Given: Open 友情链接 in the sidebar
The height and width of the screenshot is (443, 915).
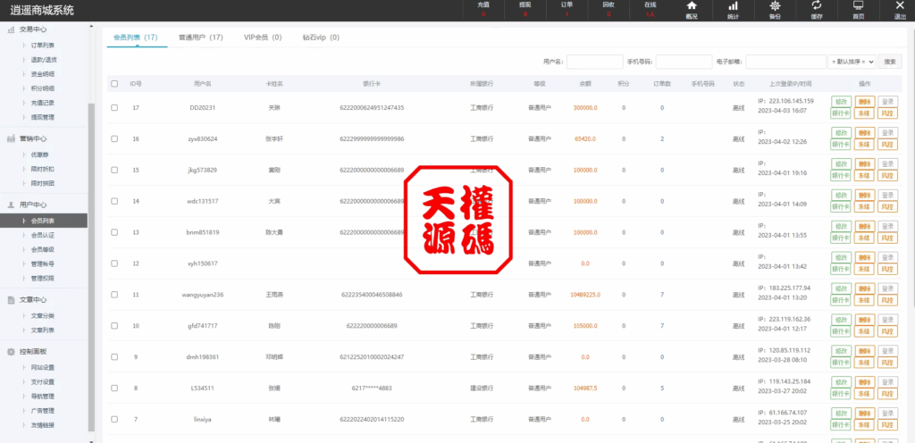Looking at the screenshot, I should pyautogui.click(x=43, y=425).
